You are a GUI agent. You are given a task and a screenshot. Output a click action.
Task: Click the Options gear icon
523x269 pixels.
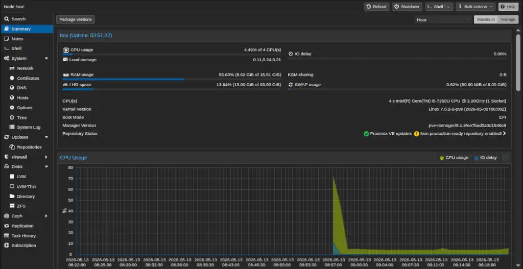pyautogui.click(x=12, y=108)
